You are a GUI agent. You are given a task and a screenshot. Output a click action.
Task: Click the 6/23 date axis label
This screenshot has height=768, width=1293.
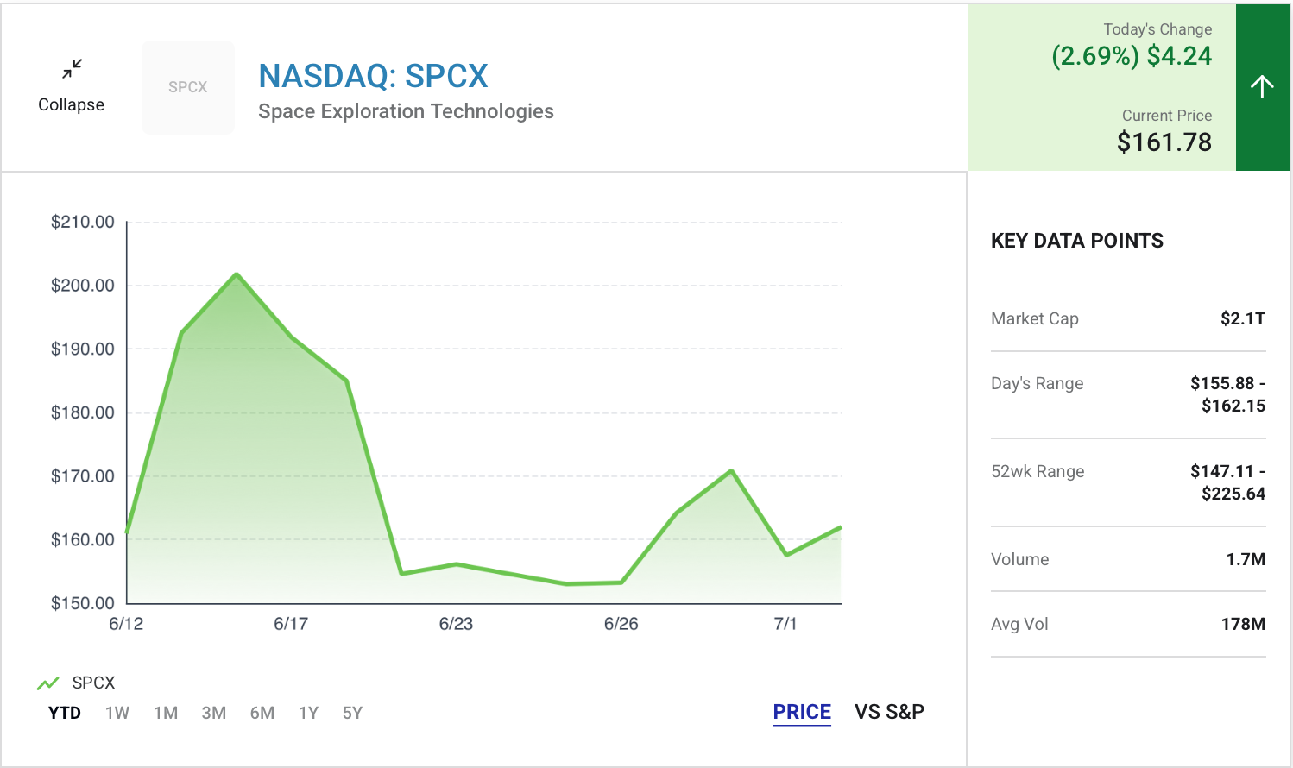tap(456, 624)
